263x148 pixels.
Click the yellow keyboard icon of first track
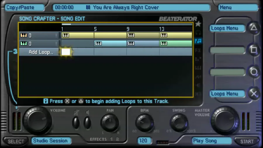point(23,35)
